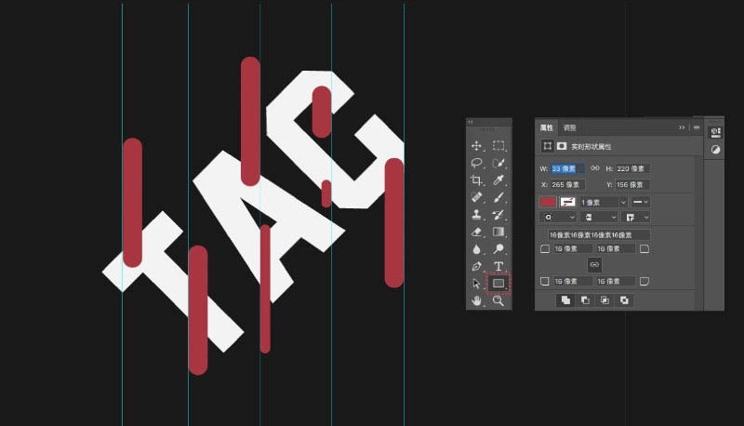
Task: Open the Properties panel flyout menu
Action: [696, 127]
